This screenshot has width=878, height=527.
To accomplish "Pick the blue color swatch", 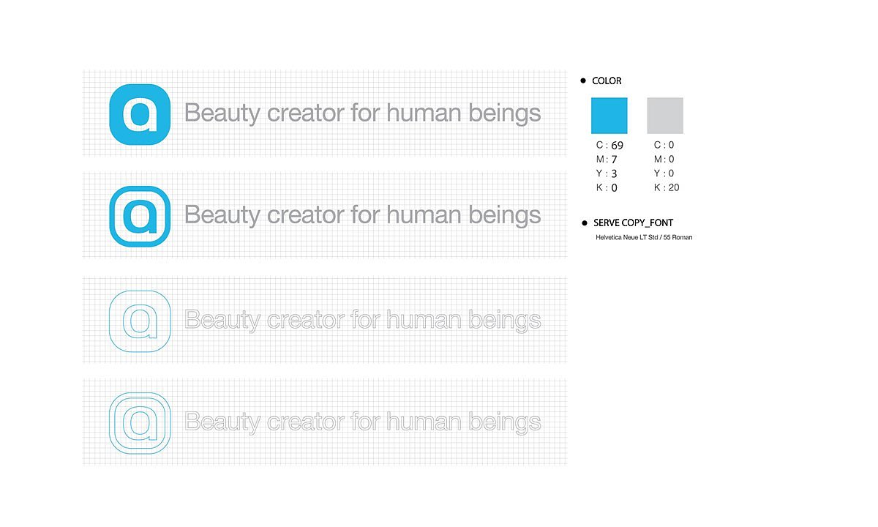I will (x=609, y=116).
